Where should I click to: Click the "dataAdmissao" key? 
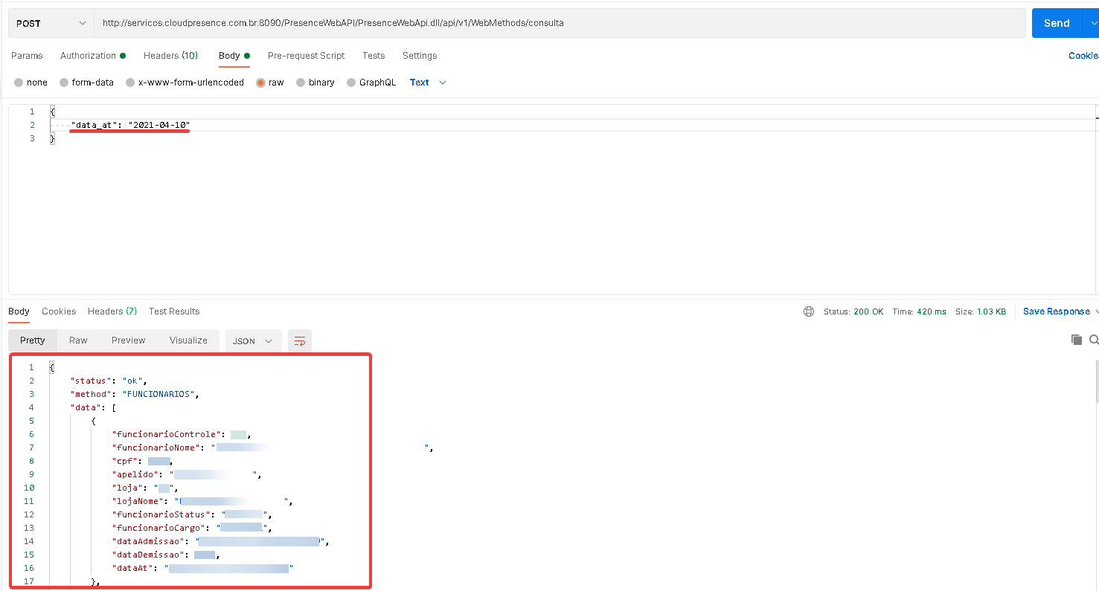150,541
